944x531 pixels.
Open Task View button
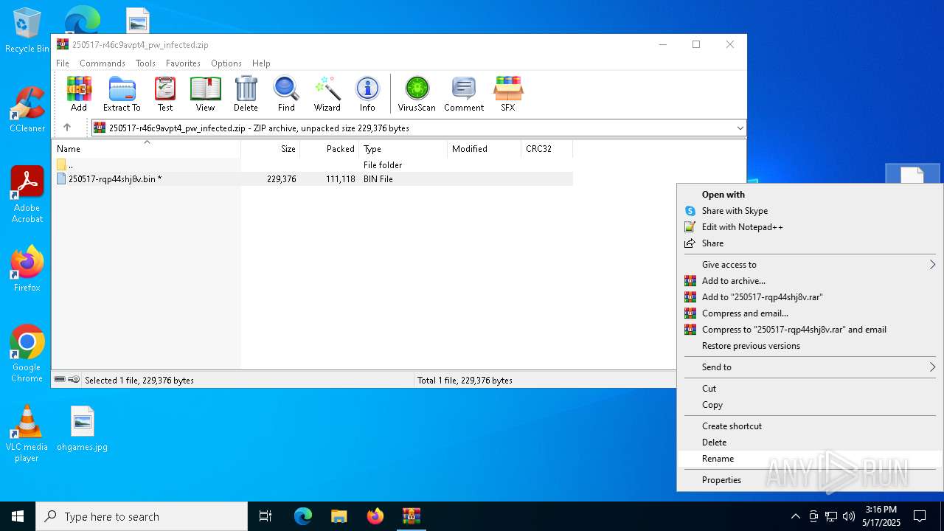(265, 516)
